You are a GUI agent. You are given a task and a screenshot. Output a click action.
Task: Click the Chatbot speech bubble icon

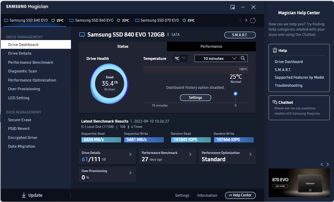click(275, 102)
